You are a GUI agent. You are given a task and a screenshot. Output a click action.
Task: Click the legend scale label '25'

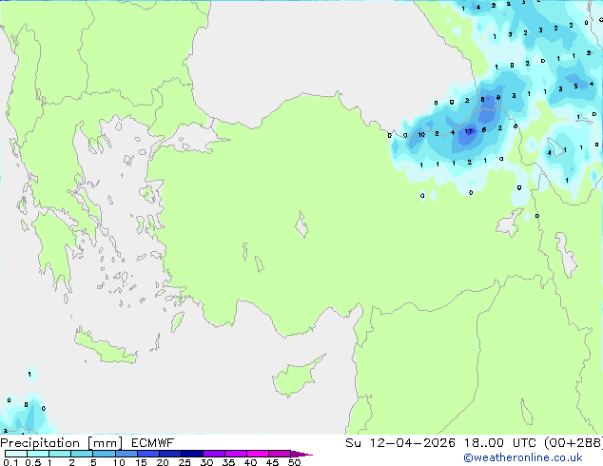click(185, 462)
